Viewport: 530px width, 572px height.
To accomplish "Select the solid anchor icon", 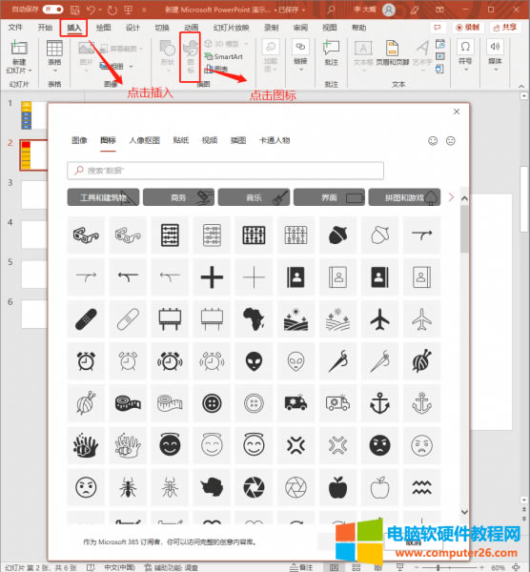I will (379, 403).
